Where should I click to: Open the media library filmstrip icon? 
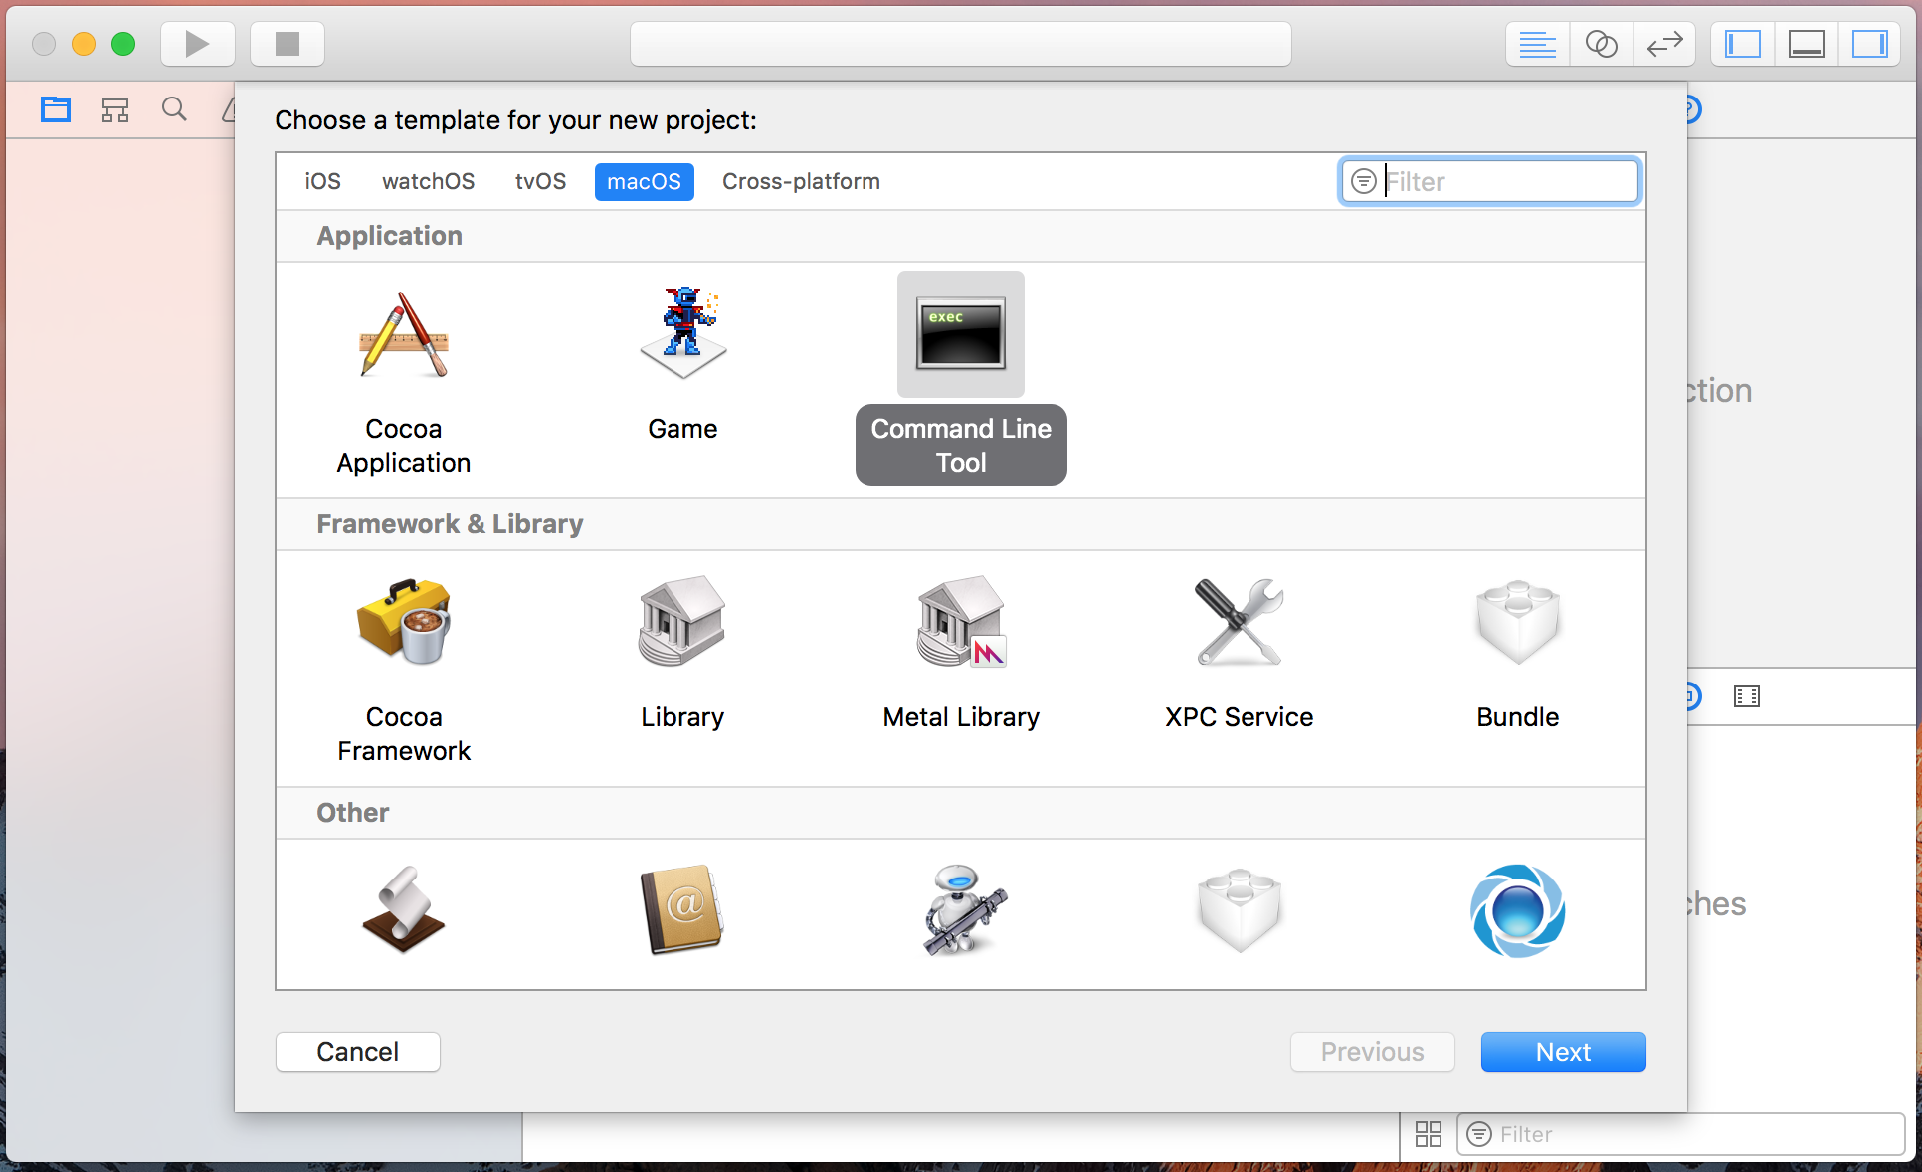click(x=1747, y=696)
